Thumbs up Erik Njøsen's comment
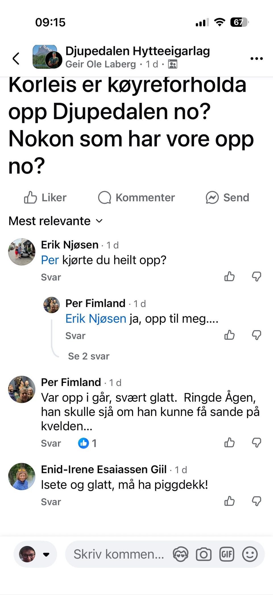Screen dimensions: 273x595 tap(229, 276)
